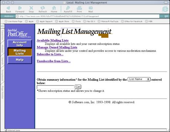Click the Get button

78,87
